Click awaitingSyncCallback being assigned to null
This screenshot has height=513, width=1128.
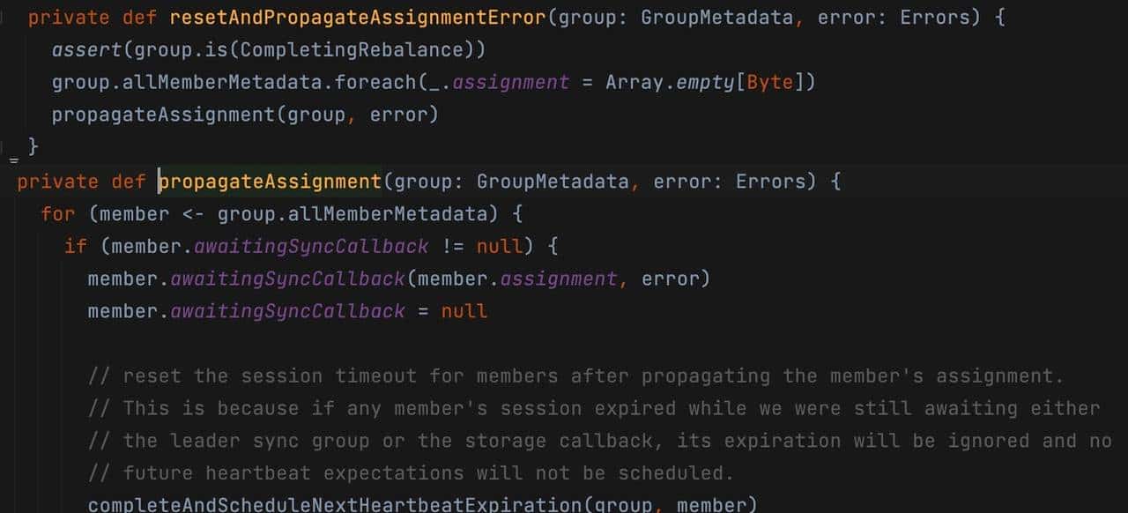coord(287,311)
